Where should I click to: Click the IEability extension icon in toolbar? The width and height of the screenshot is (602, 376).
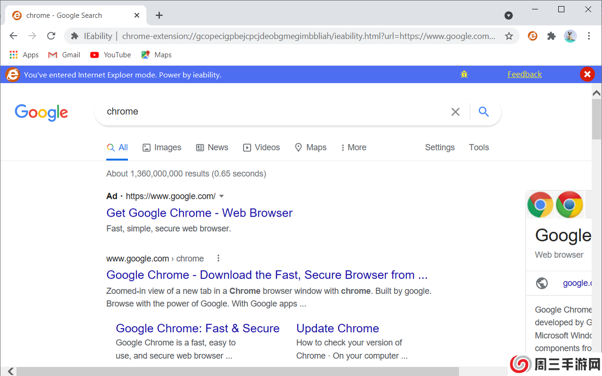click(x=532, y=36)
